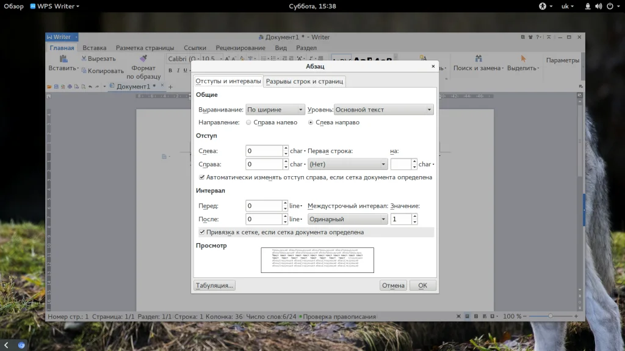The image size is (625, 351).
Task: Open the Междустрочный интервал "Одинарный" dropdown
Action: pos(347,219)
